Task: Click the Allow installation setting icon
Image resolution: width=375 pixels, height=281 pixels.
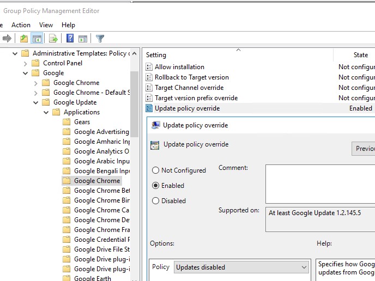Action: tap(149, 67)
